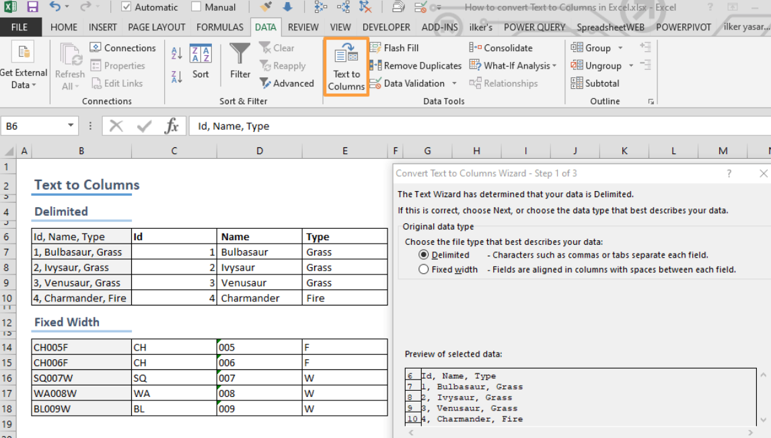Select the cell containing CH005F
The height and width of the screenshot is (438, 771).
tap(81, 347)
